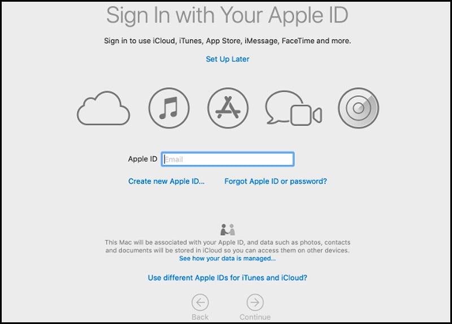Click the Continue label
The height and width of the screenshot is (324, 452).
coord(255,317)
